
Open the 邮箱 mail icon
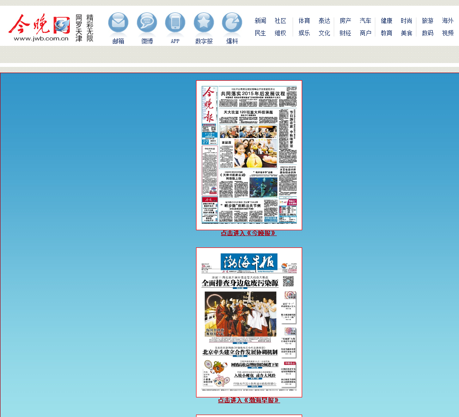pos(118,23)
